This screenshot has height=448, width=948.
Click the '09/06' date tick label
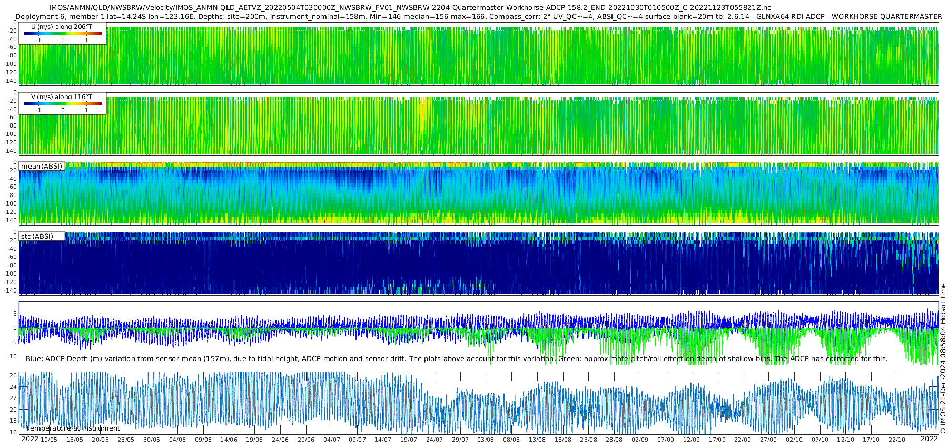pos(203,440)
